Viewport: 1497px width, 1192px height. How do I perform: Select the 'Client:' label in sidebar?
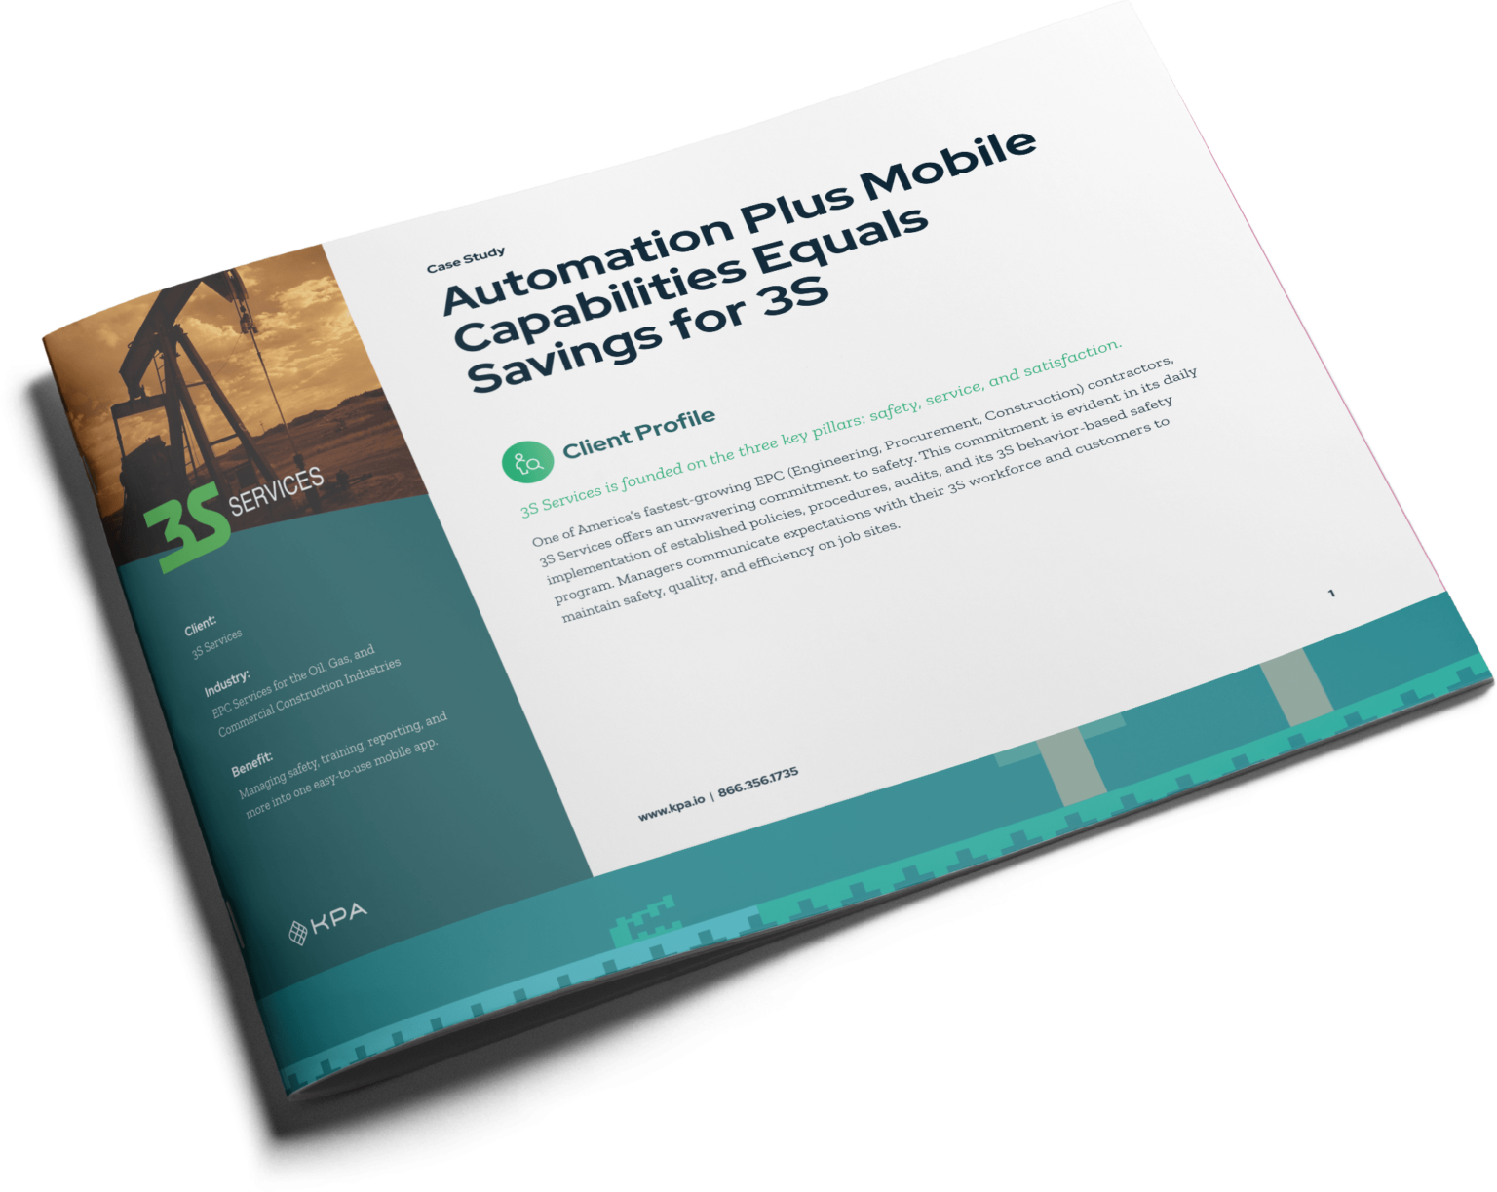coord(200,624)
